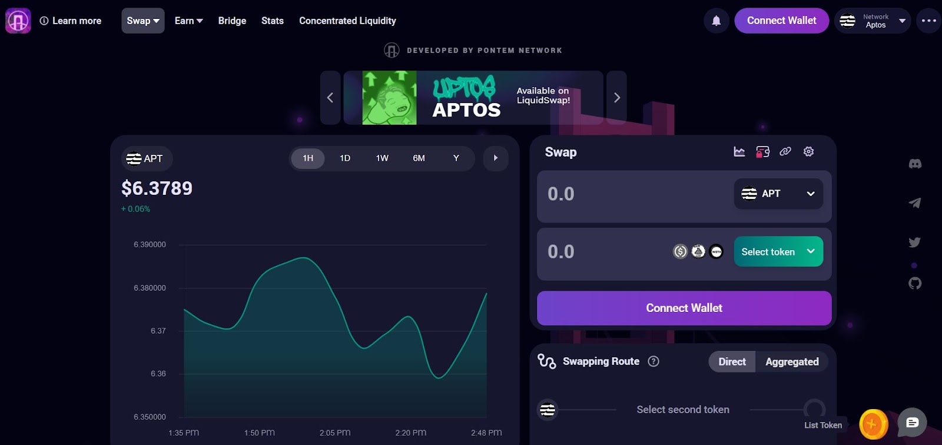Open Concentrated Liquidity page
The width and height of the screenshot is (942, 445).
(347, 21)
